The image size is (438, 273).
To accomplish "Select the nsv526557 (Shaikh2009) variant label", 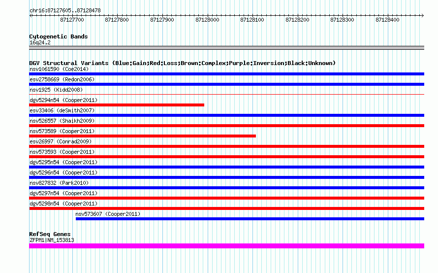I will 62,121.
